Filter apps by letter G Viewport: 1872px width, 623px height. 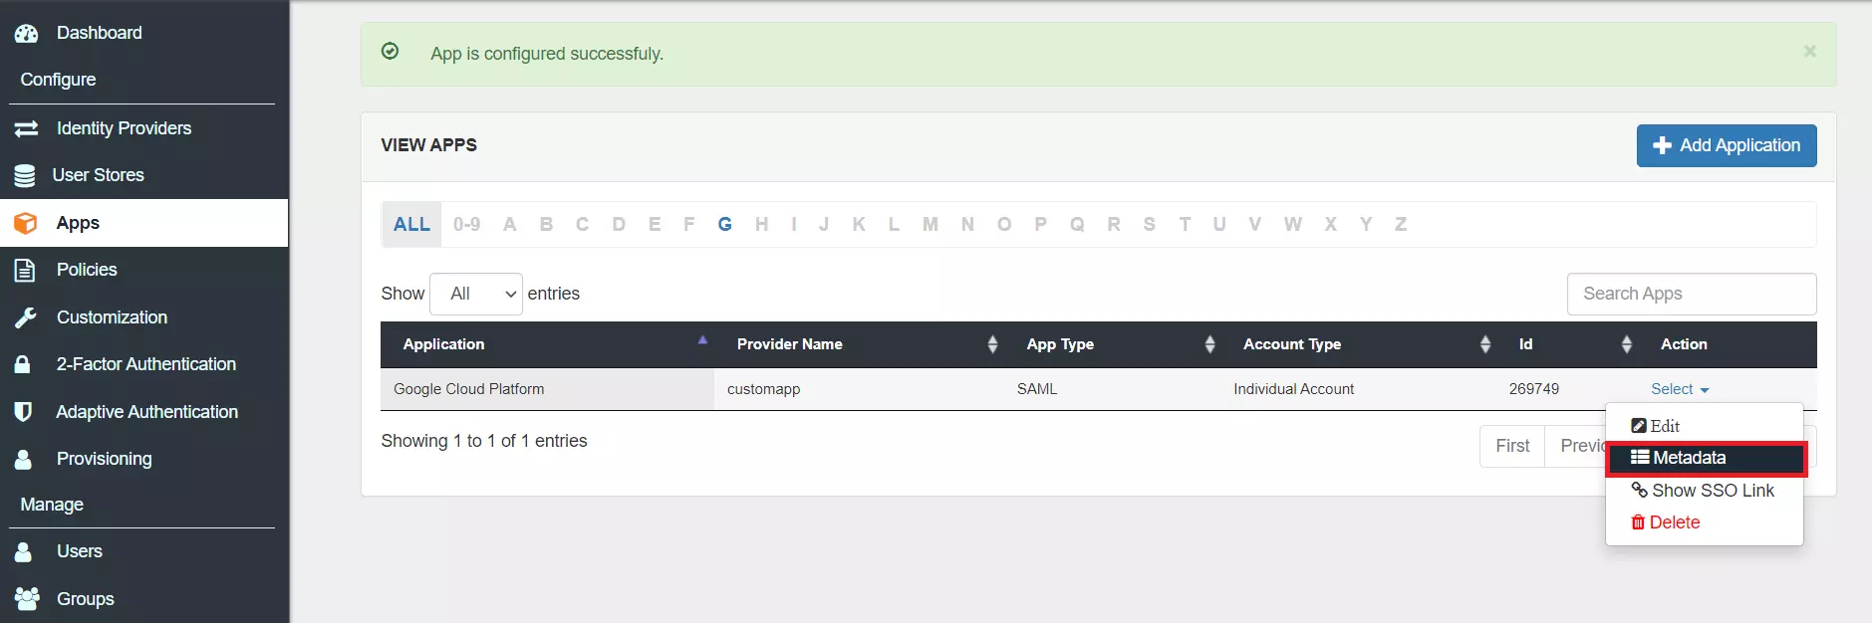pyautogui.click(x=725, y=224)
